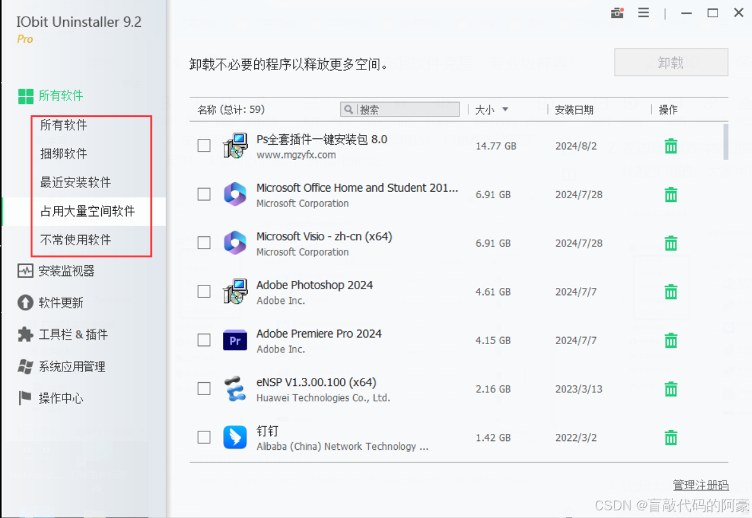Open the 工具栏 & 插件 section

tap(73, 335)
